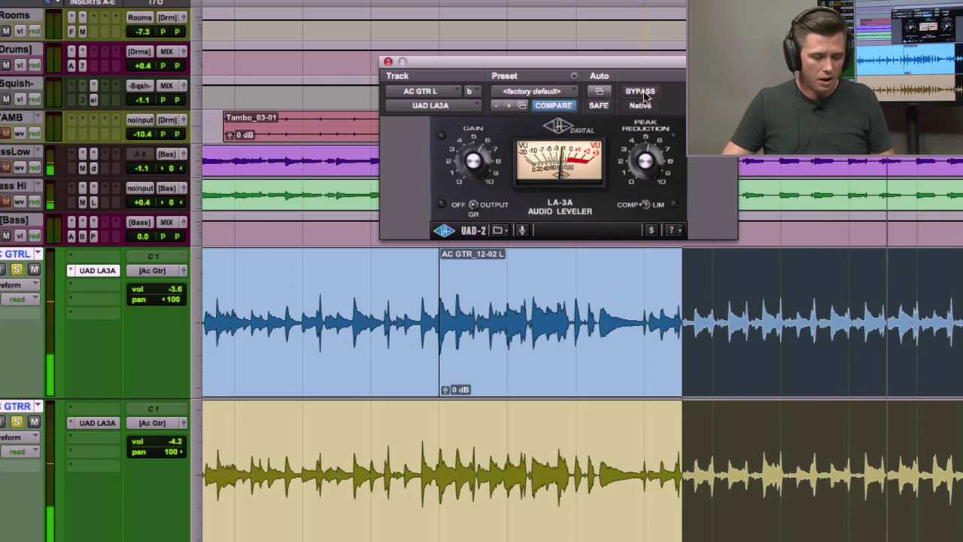Viewport: 963px width, 542px height.
Task: Click insert el on Squish track
Action: pyautogui.click(x=93, y=99)
